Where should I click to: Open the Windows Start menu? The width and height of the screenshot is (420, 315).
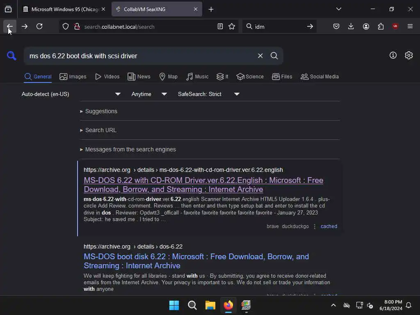click(x=174, y=305)
